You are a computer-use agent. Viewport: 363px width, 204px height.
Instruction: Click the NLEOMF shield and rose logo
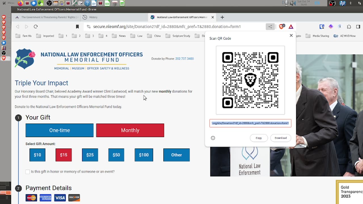click(x=25, y=59)
